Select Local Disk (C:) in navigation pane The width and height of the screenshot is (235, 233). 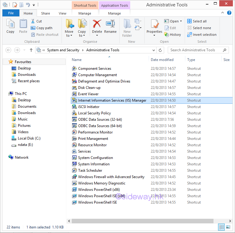click(x=29, y=138)
